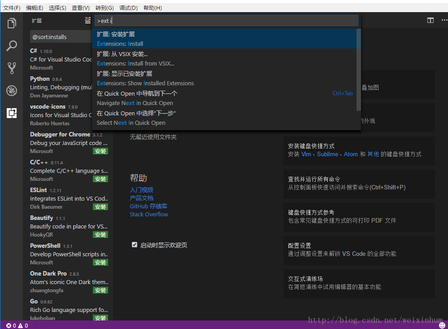448x329 pixels.
Task: Open the 产品文档 link
Action: coord(141,198)
